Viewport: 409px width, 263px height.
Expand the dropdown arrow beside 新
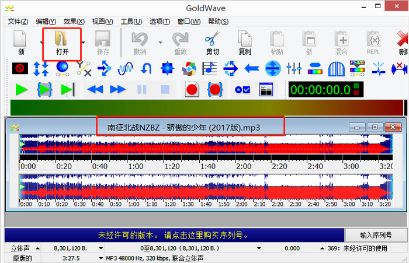click(42, 42)
